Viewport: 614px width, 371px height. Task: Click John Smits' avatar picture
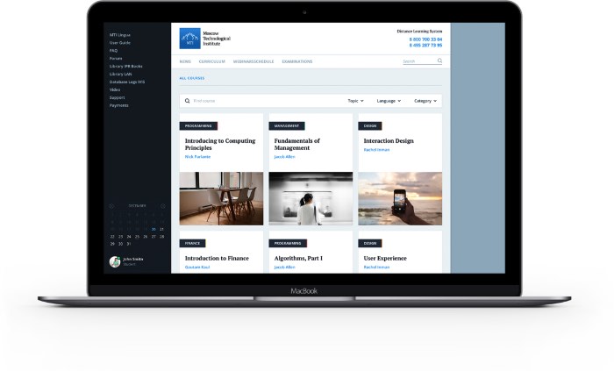114,261
